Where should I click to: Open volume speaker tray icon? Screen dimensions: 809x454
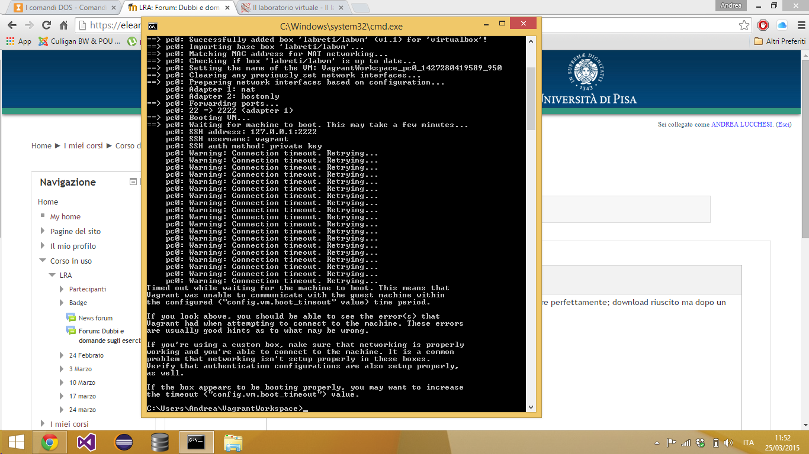click(x=730, y=443)
